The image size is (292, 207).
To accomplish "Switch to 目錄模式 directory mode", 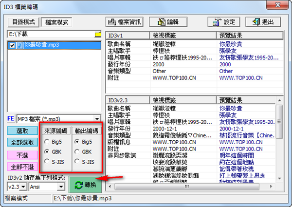I will (x=23, y=22).
